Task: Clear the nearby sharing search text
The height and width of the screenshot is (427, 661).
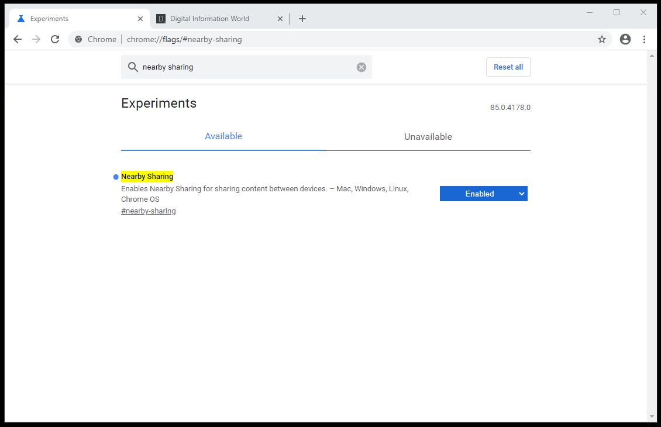Action: coord(362,67)
